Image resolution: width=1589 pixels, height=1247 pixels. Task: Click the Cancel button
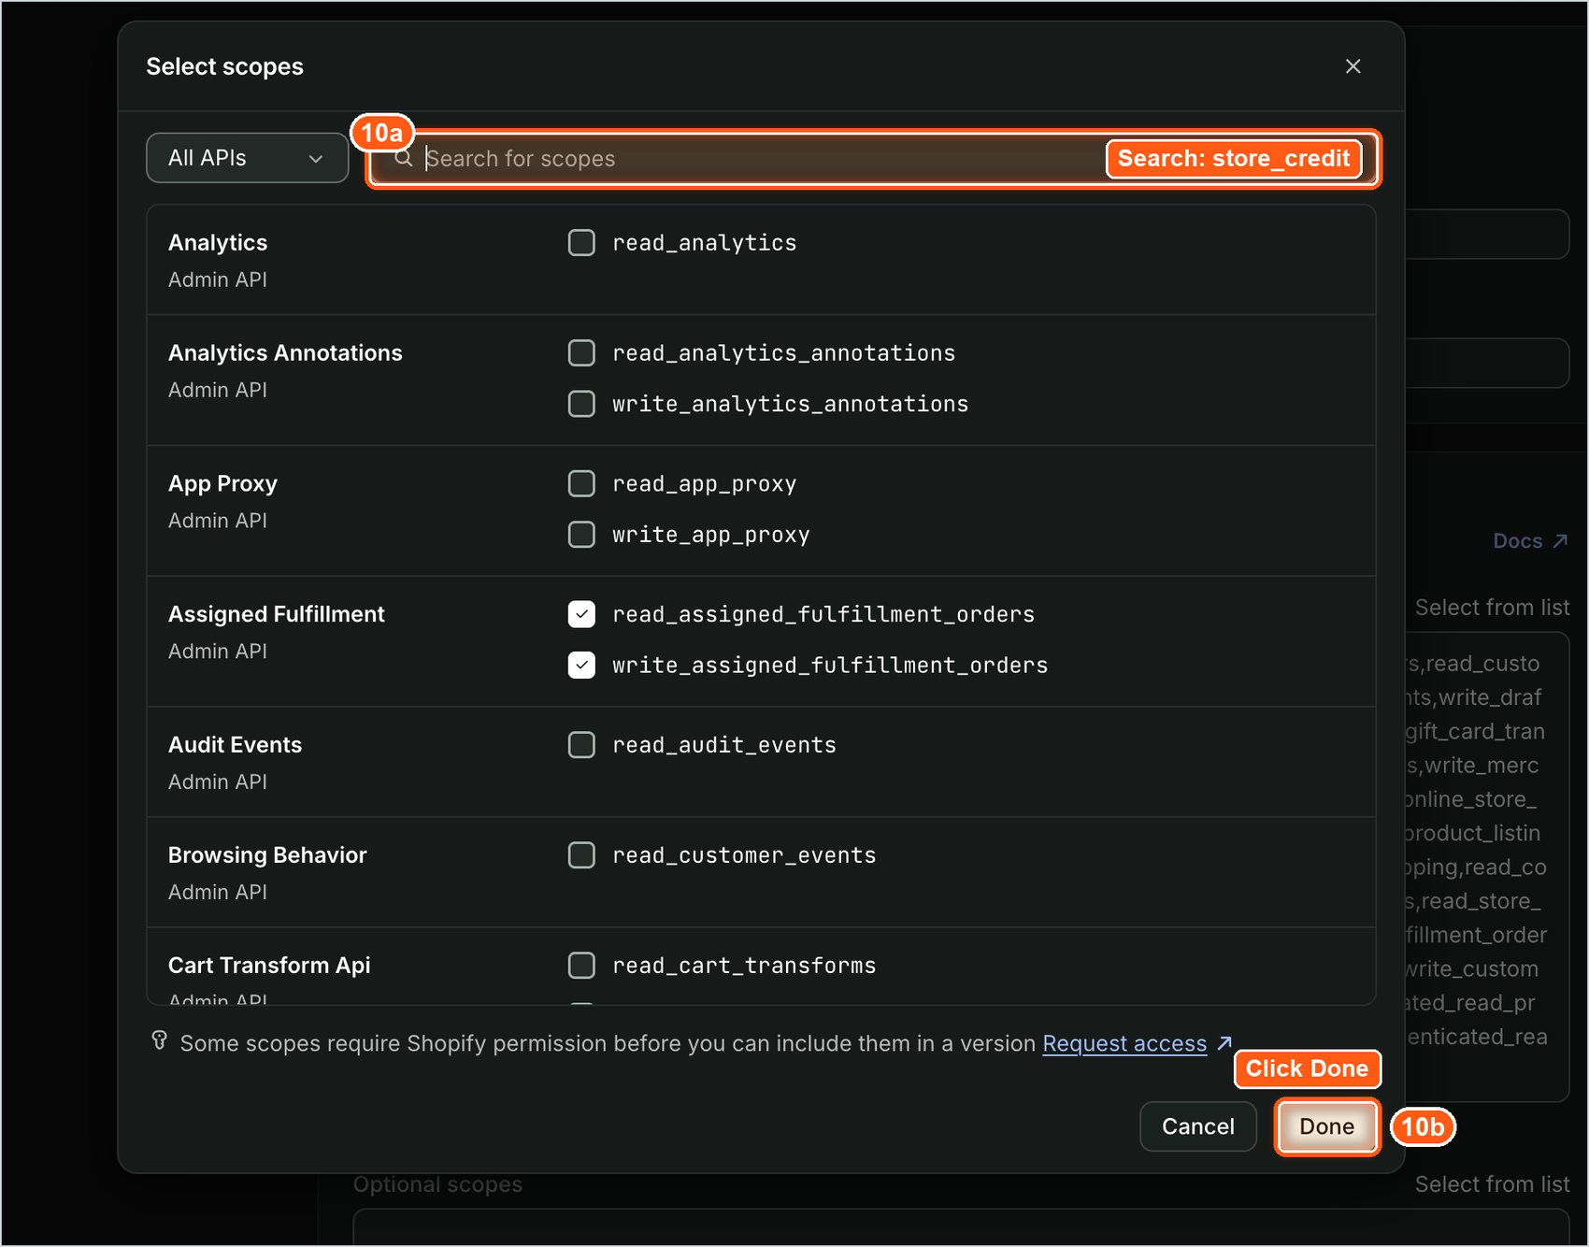coord(1197,1126)
